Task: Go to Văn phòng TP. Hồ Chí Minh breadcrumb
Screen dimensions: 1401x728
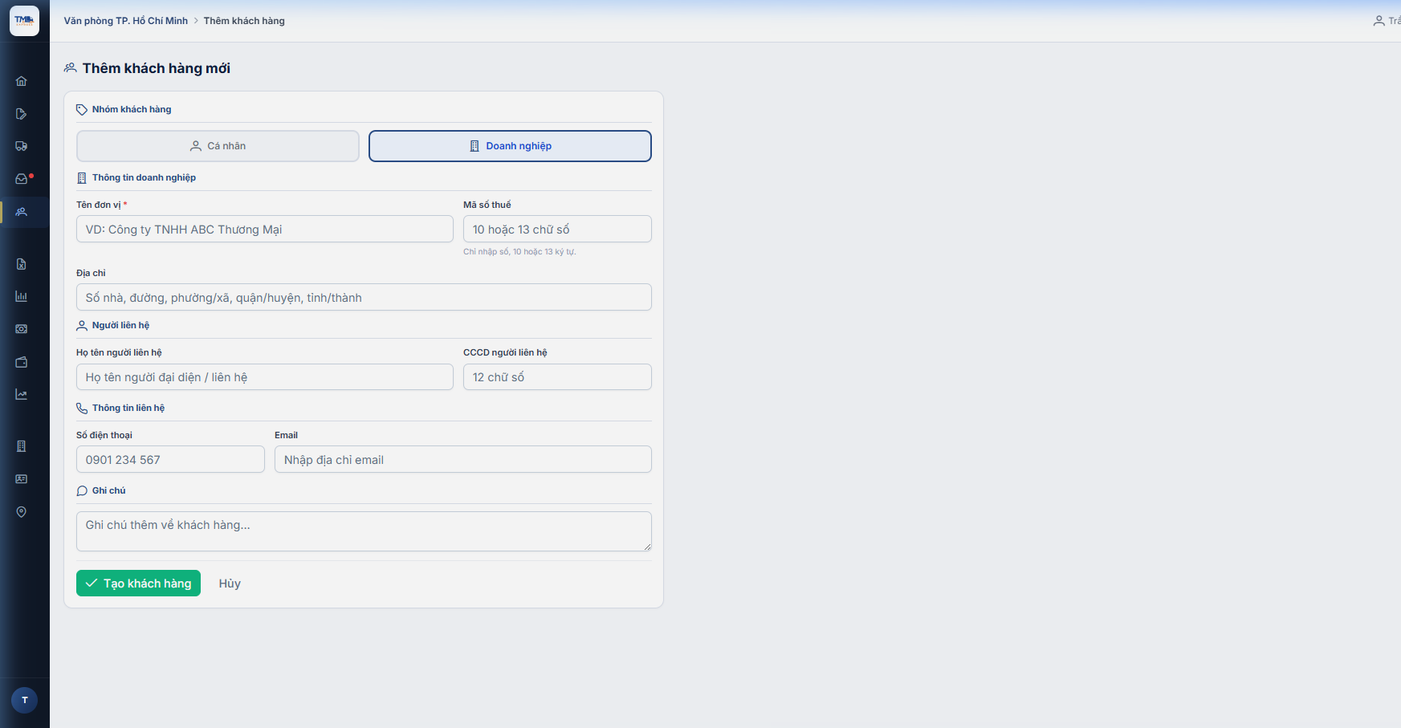Action: point(126,21)
